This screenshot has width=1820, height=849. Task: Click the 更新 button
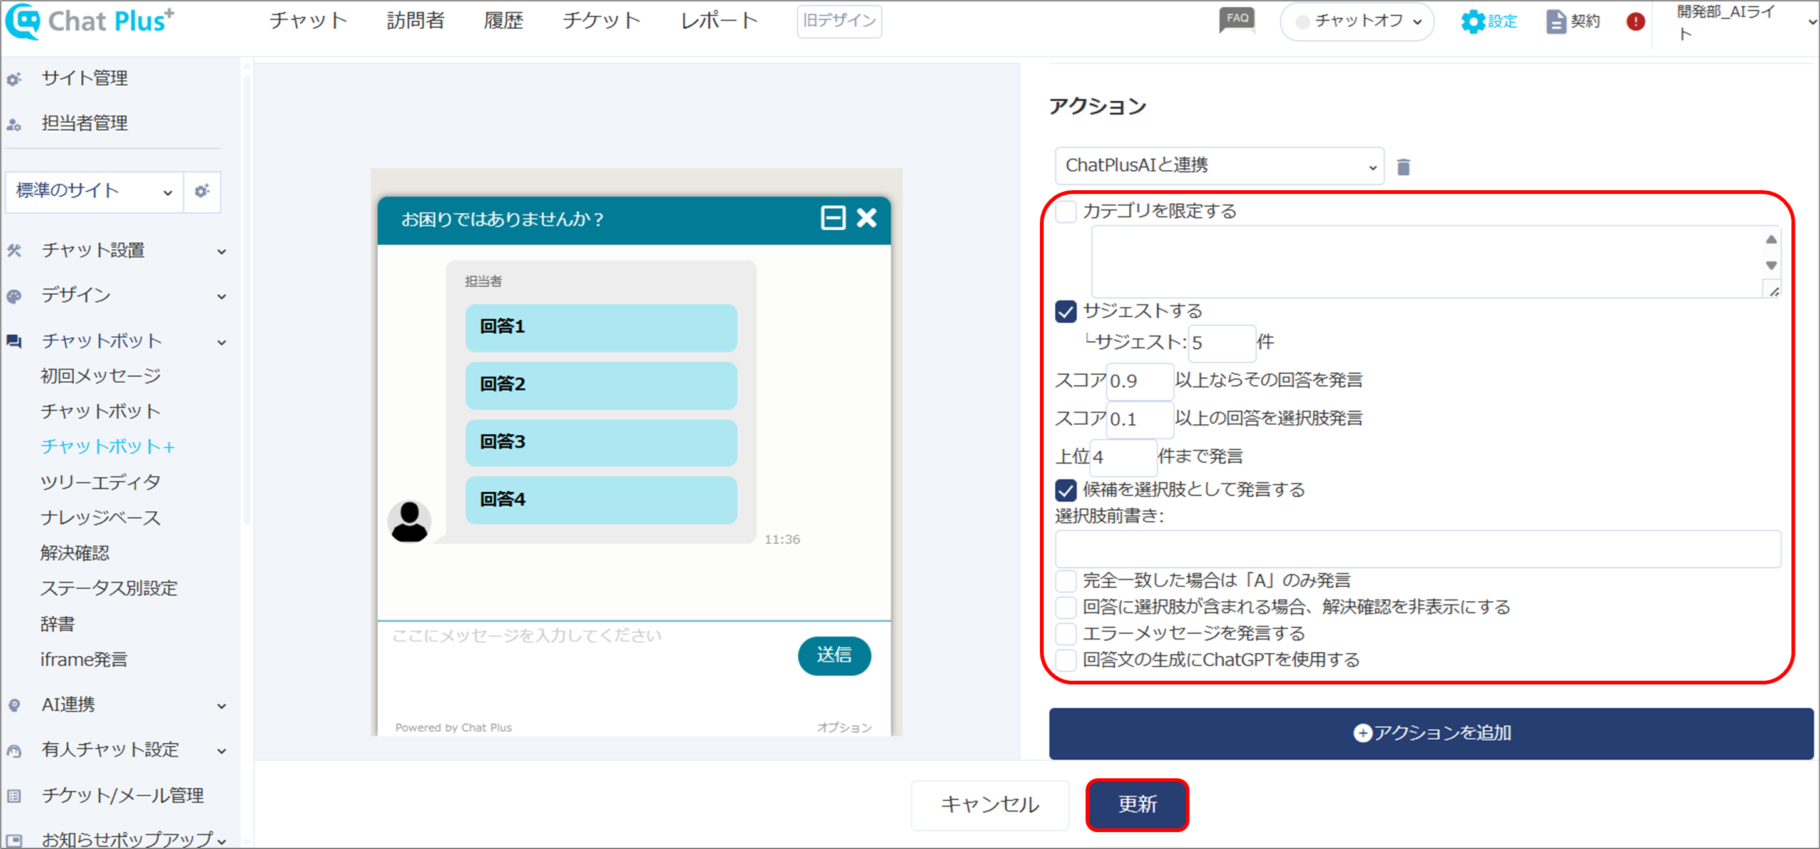[1137, 805]
